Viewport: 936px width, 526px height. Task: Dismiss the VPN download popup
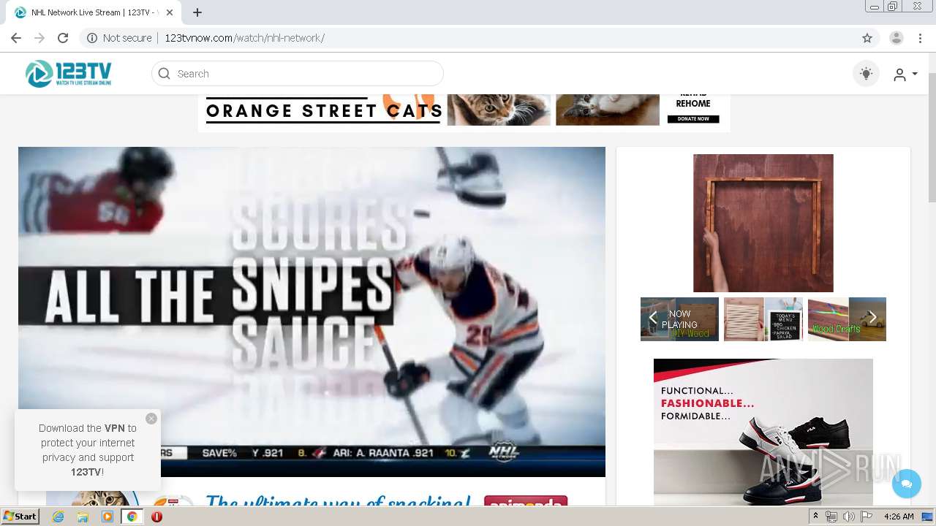[x=151, y=419]
